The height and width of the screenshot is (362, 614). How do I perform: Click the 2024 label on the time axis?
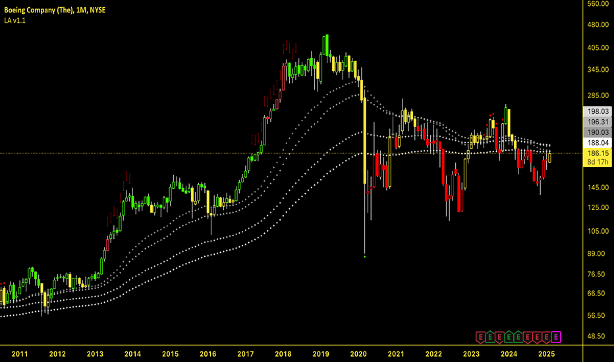[509, 354]
